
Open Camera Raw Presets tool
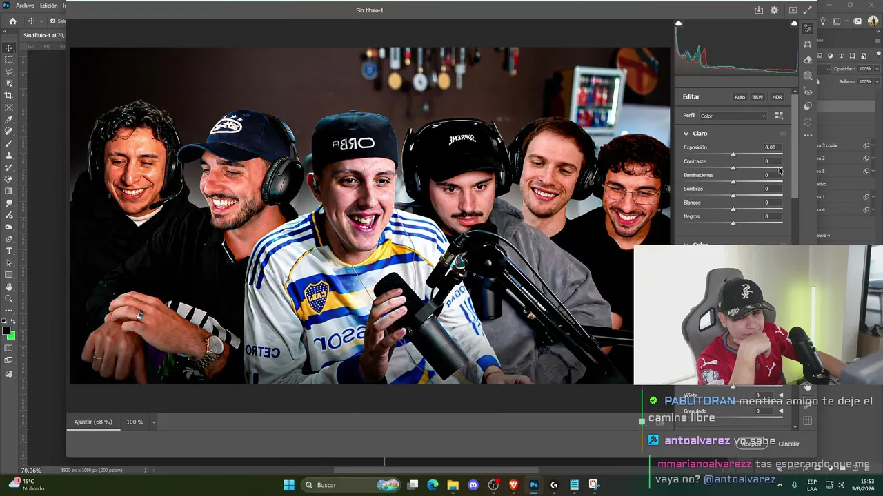pos(808,107)
